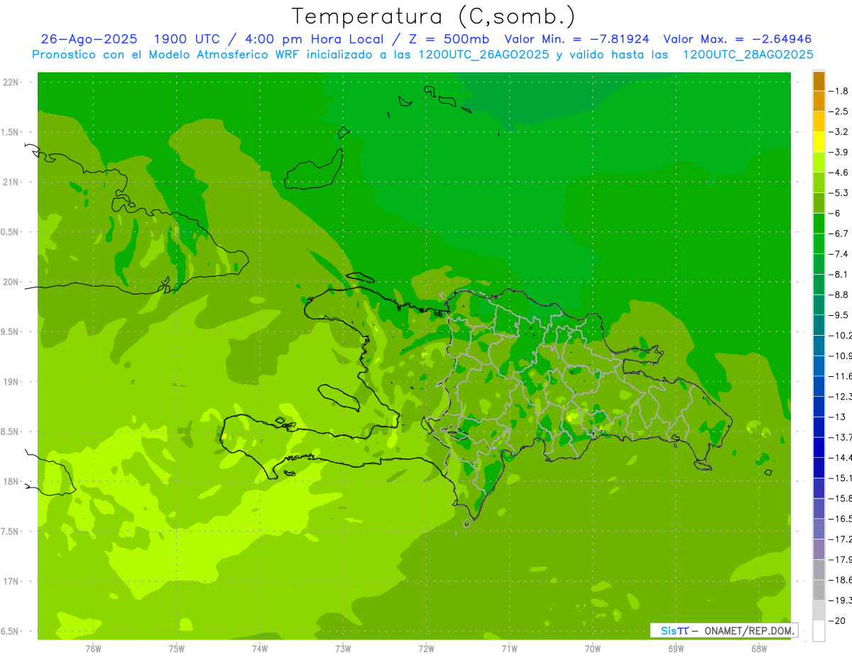
Task: Pick the brown swatch above the -1.8 label
Action: 819,81
